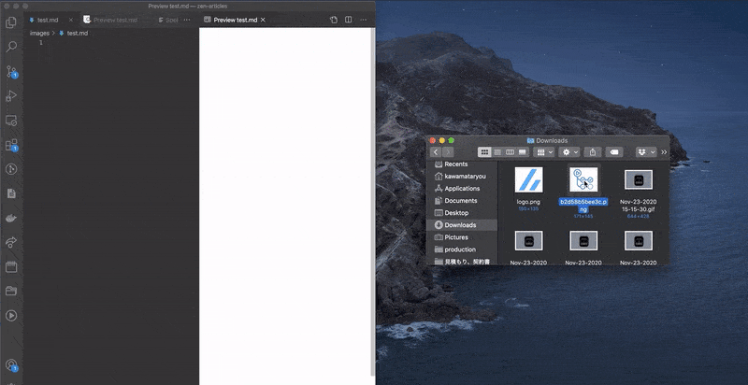
Task: Open Finder action gear menu
Action: (569, 152)
